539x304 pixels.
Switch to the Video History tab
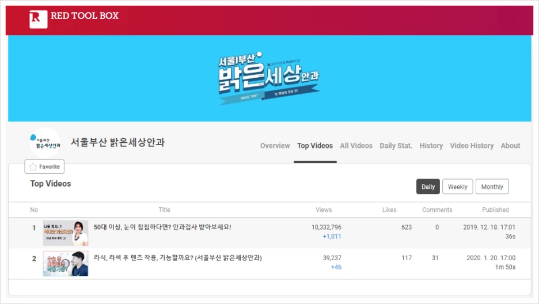click(472, 146)
